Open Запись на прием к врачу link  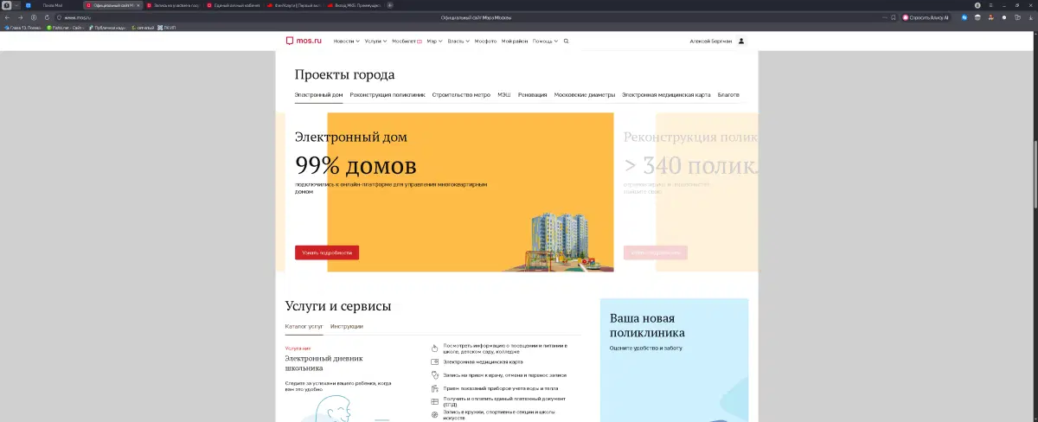[504, 375]
